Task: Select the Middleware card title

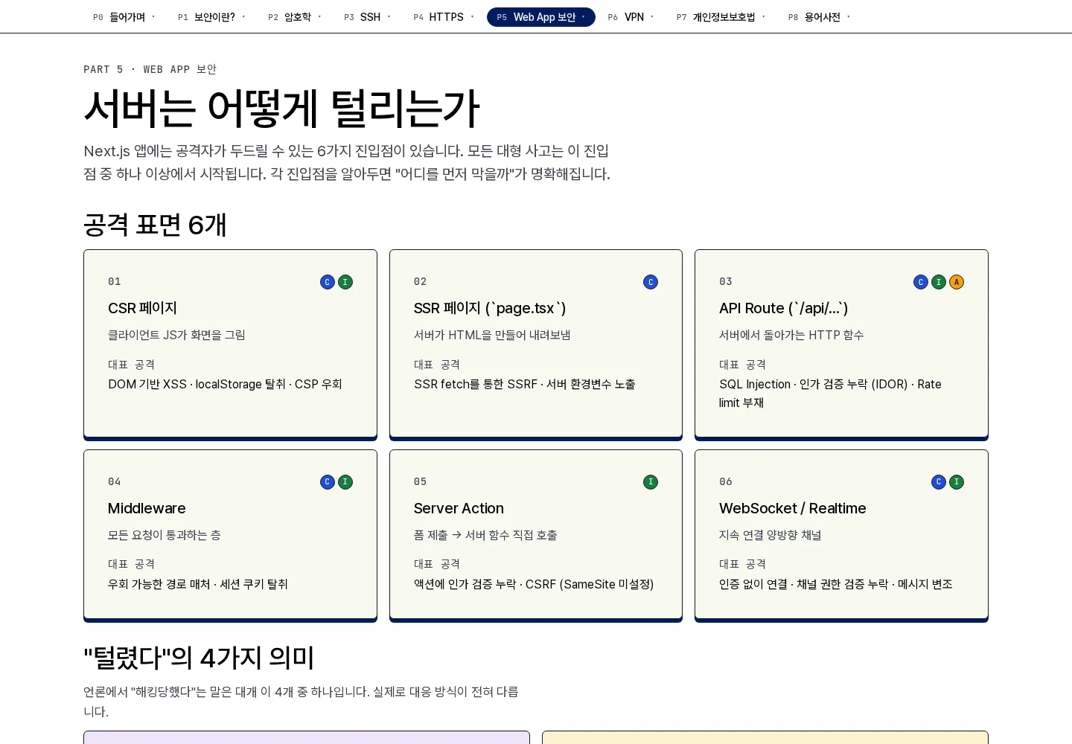Action: 147,508
